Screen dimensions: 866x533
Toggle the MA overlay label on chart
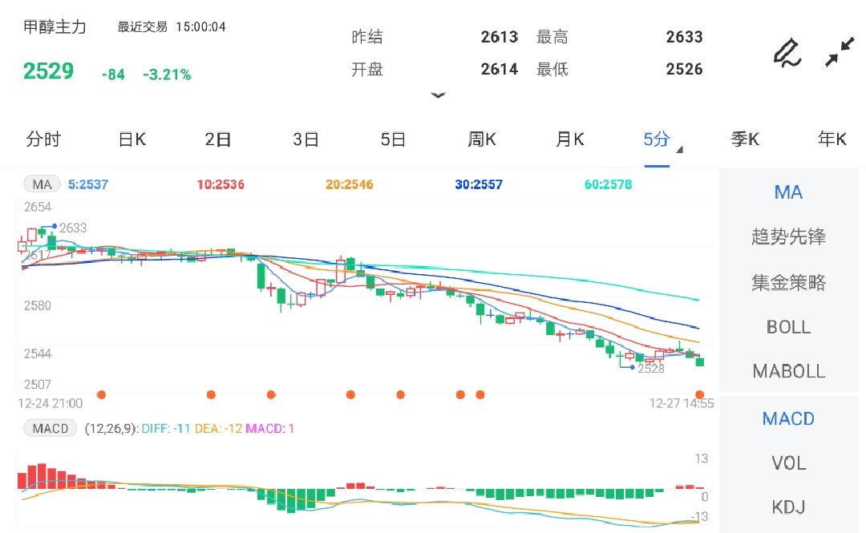pyautogui.click(x=41, y=184)
